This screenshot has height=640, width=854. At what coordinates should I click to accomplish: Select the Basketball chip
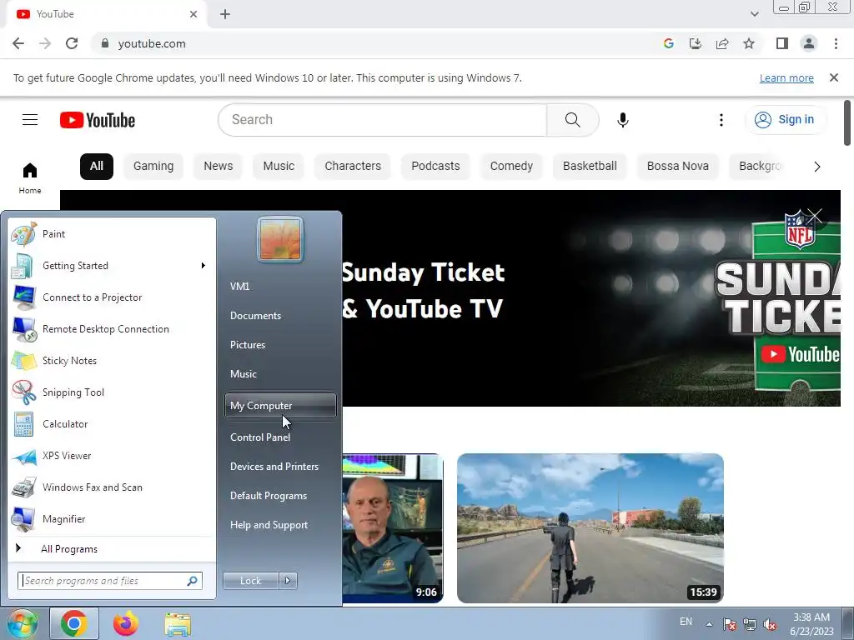pos(590,166)
